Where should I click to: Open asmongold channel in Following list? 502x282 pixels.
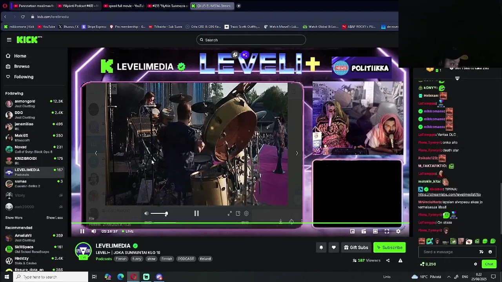pyautogui.click(x=34, y=103)
